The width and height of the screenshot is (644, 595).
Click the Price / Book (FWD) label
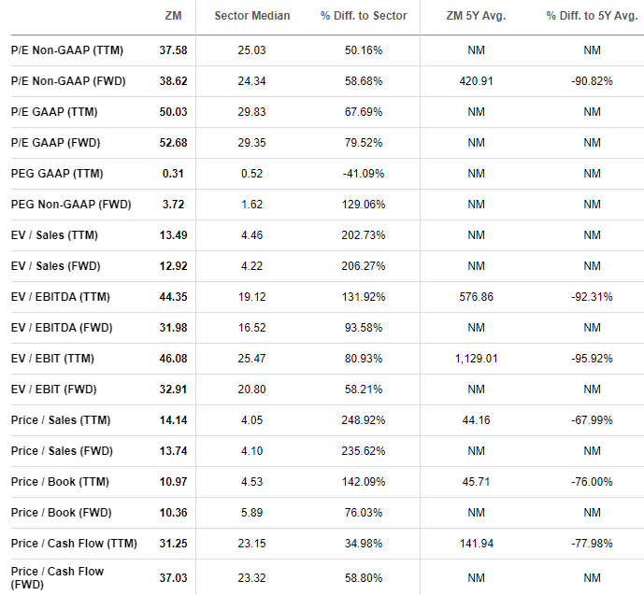[61, 512]
